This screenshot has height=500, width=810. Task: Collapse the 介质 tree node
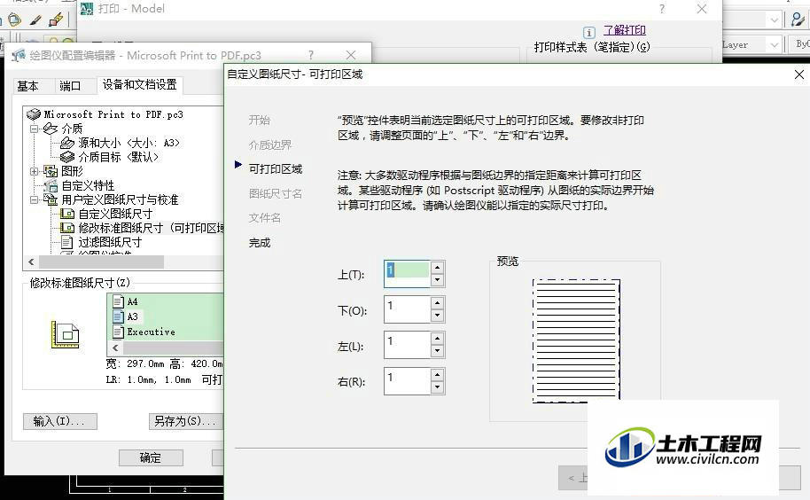coord(34,129)
